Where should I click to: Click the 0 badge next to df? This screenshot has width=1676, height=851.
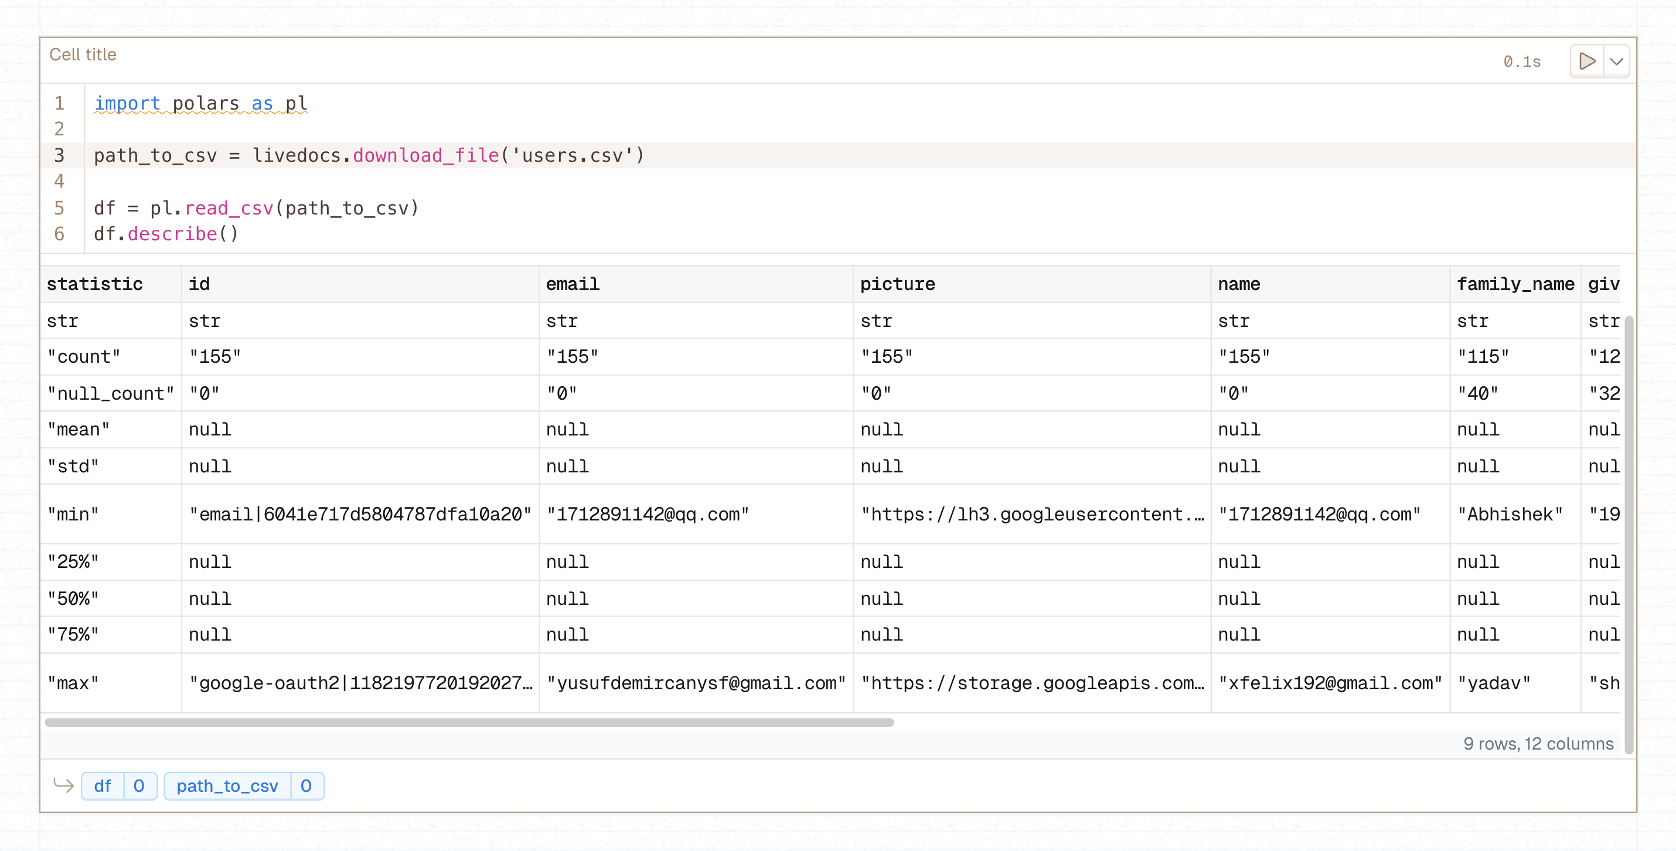click(x=139, y=786)
